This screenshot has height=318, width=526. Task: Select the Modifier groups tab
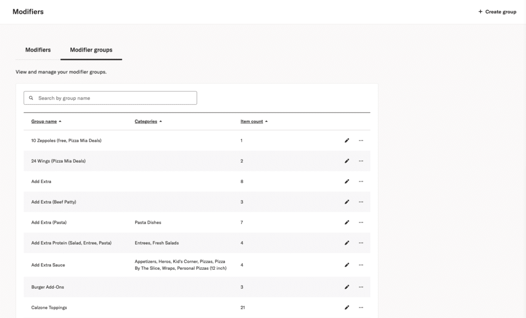coord(91,50)
